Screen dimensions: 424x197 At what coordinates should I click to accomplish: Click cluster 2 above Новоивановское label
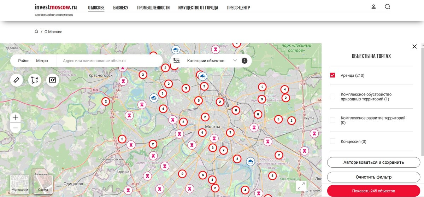point(122,139)
